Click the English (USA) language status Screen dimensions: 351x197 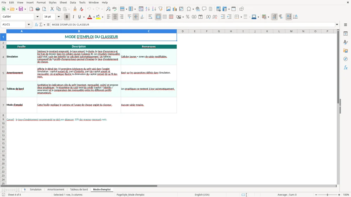tap(202, 195)
